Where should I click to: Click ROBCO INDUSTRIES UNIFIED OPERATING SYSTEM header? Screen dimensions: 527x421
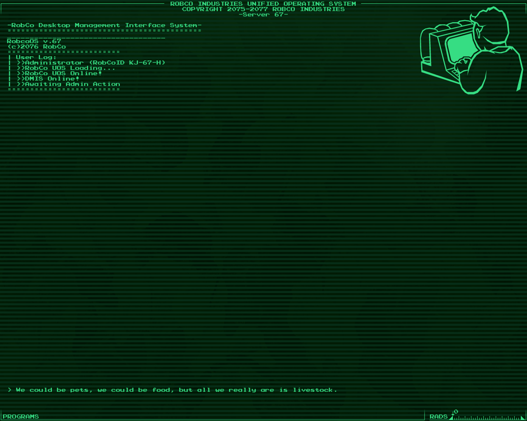[263, 4]
